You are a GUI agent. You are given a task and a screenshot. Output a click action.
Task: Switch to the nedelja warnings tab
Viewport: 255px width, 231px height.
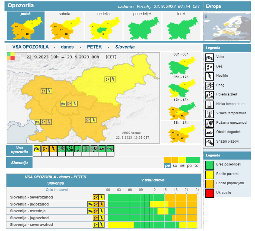tap(103, 26)
